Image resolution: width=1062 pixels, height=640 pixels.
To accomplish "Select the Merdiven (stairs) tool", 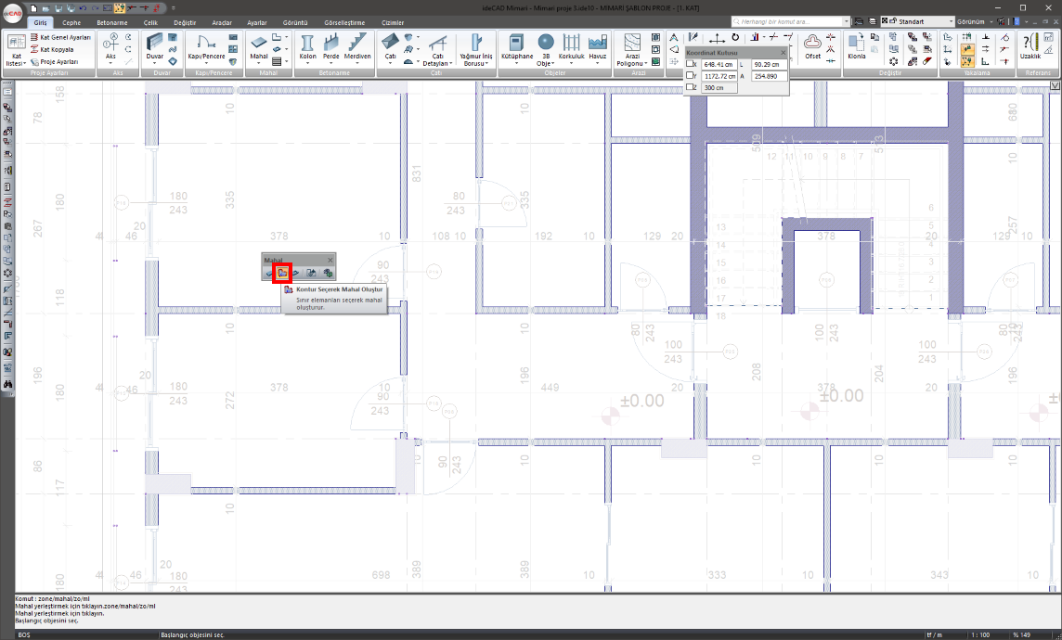I will (357, 45).
